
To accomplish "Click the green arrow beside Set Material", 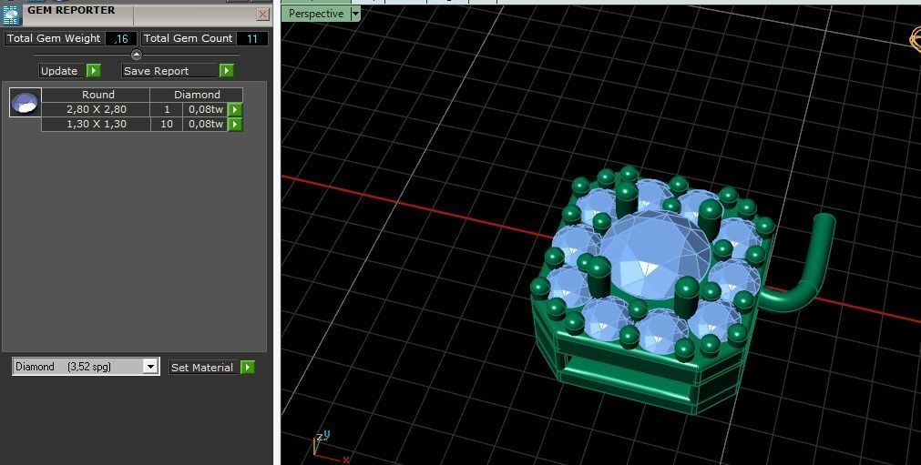I will (x=248, y=368).
